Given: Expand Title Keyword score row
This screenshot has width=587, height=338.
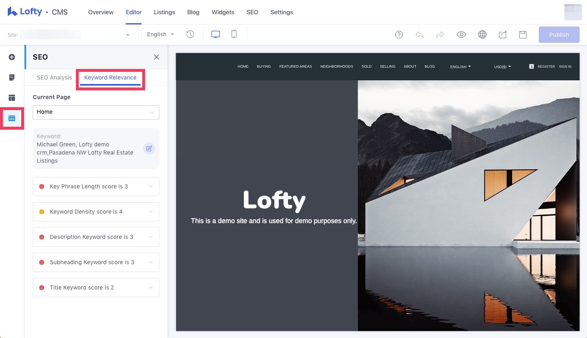Looking at the screenshot, I should (96, 287).
